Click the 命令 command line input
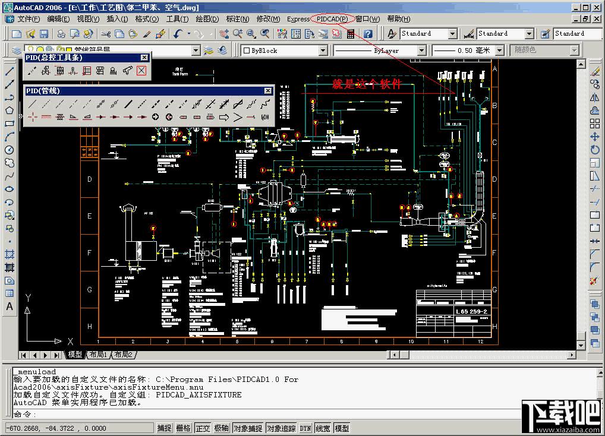 [266, 415]
